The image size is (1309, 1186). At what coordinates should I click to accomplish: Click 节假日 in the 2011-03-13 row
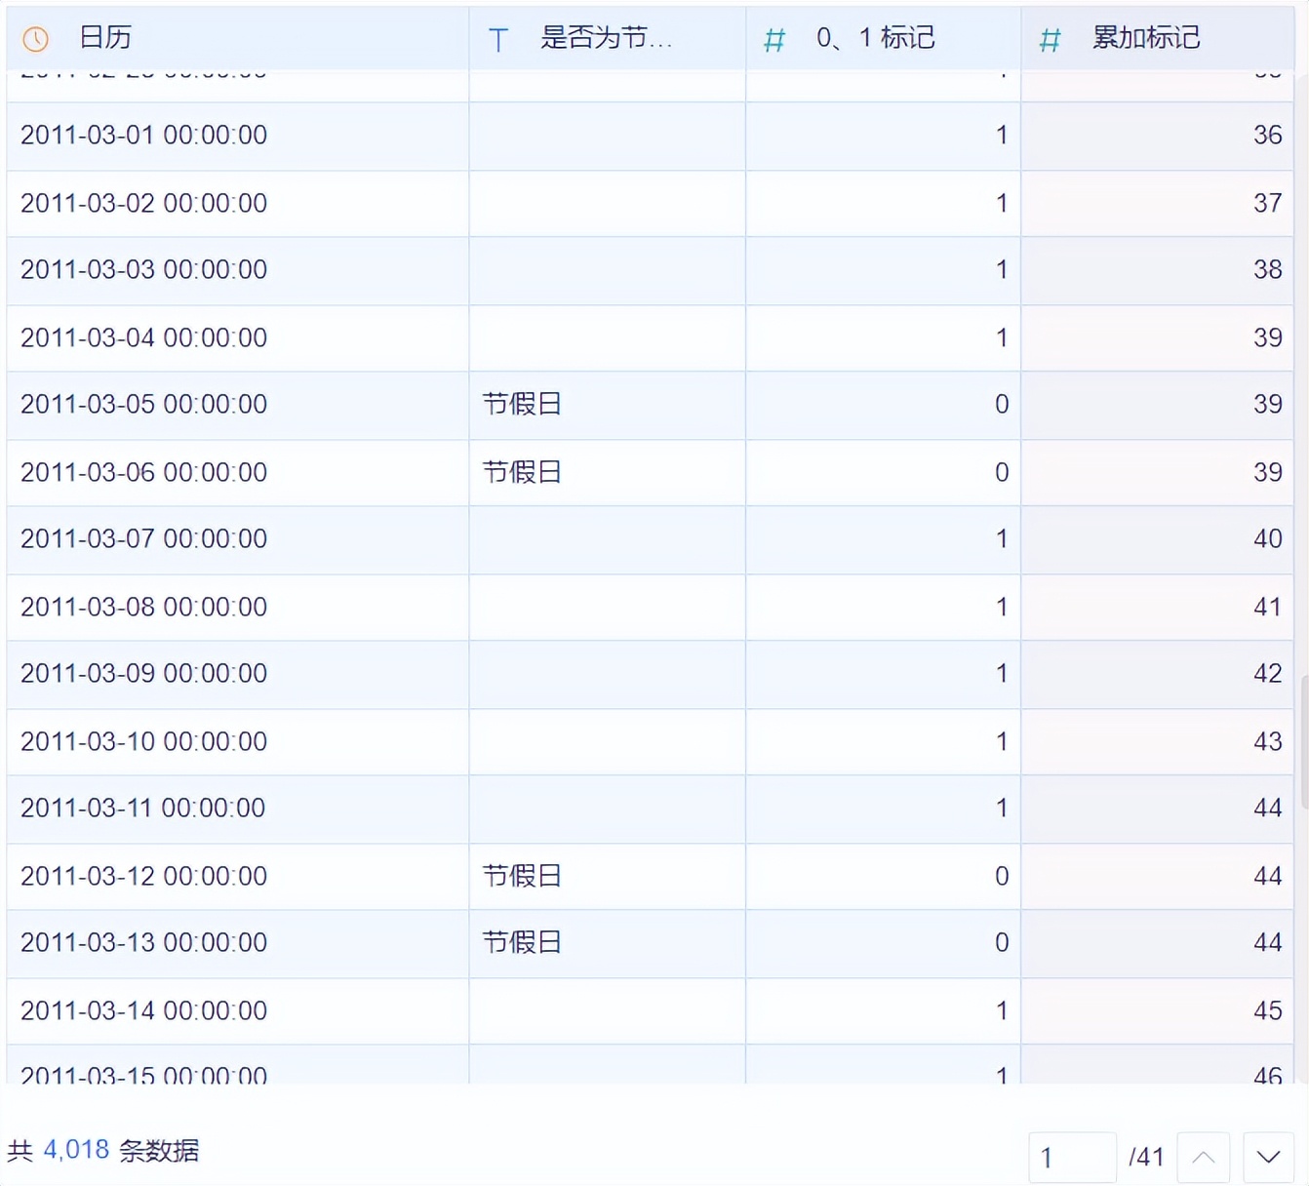coord(522,942)
